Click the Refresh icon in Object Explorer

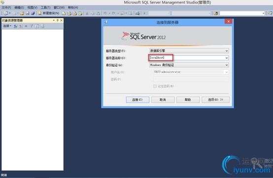coord(37,26)
